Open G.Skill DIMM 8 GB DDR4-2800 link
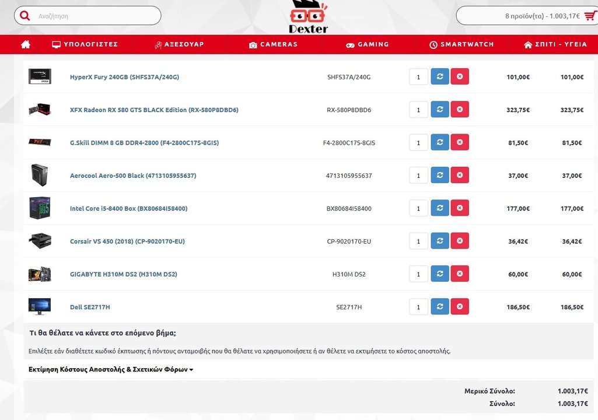 tap(144, 143)
